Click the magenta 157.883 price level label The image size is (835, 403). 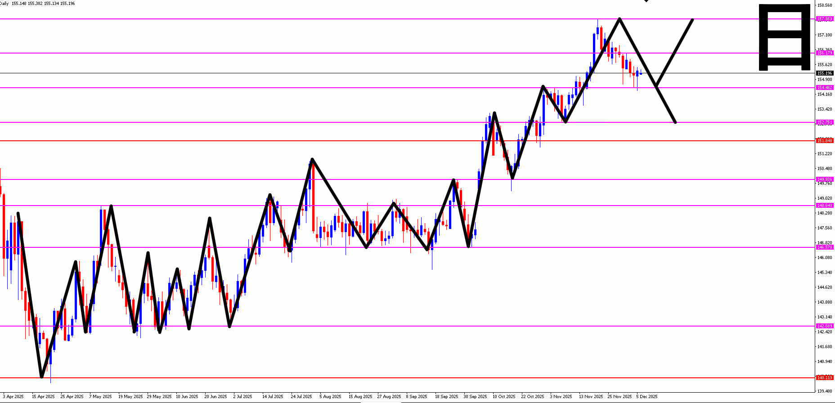point(825,19)
